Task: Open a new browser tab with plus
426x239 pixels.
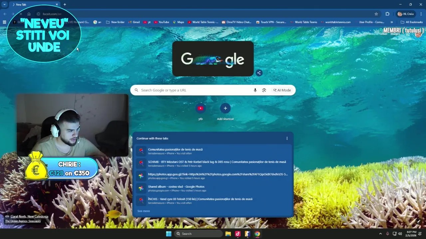Action: (x=65, y=5)
